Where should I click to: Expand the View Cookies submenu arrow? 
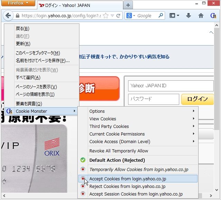click(x=194, y=119)
